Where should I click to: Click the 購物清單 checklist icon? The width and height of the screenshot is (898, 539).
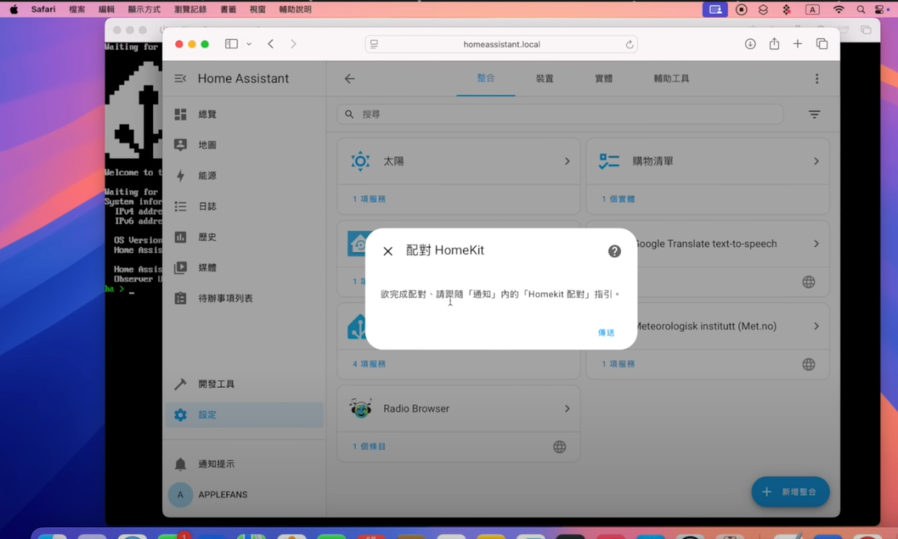[609, 161]
